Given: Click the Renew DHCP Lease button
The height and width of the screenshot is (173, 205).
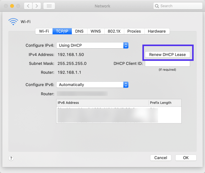Looking at the screenshot, I should point(167,54).
